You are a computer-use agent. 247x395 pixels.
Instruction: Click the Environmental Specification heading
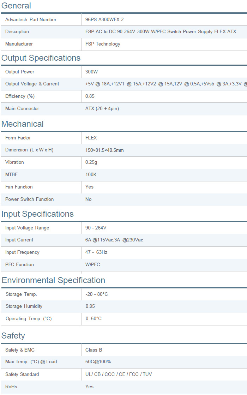pyautogui.click(x=53, y=281)
